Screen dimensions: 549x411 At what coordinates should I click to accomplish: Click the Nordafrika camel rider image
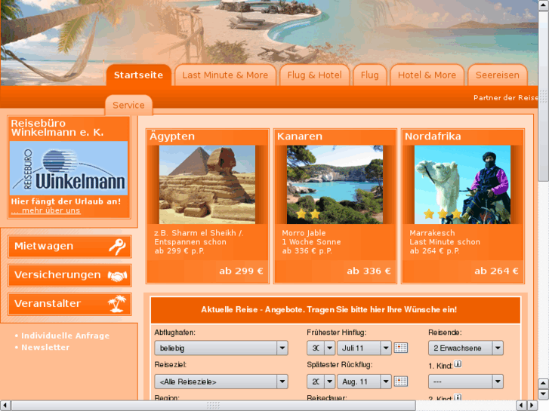tap(462, 185)
